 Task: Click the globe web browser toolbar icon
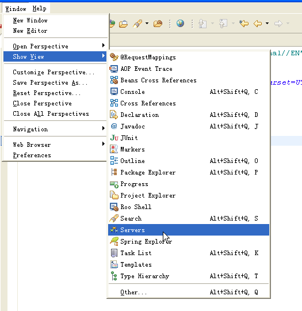[180, 24]
